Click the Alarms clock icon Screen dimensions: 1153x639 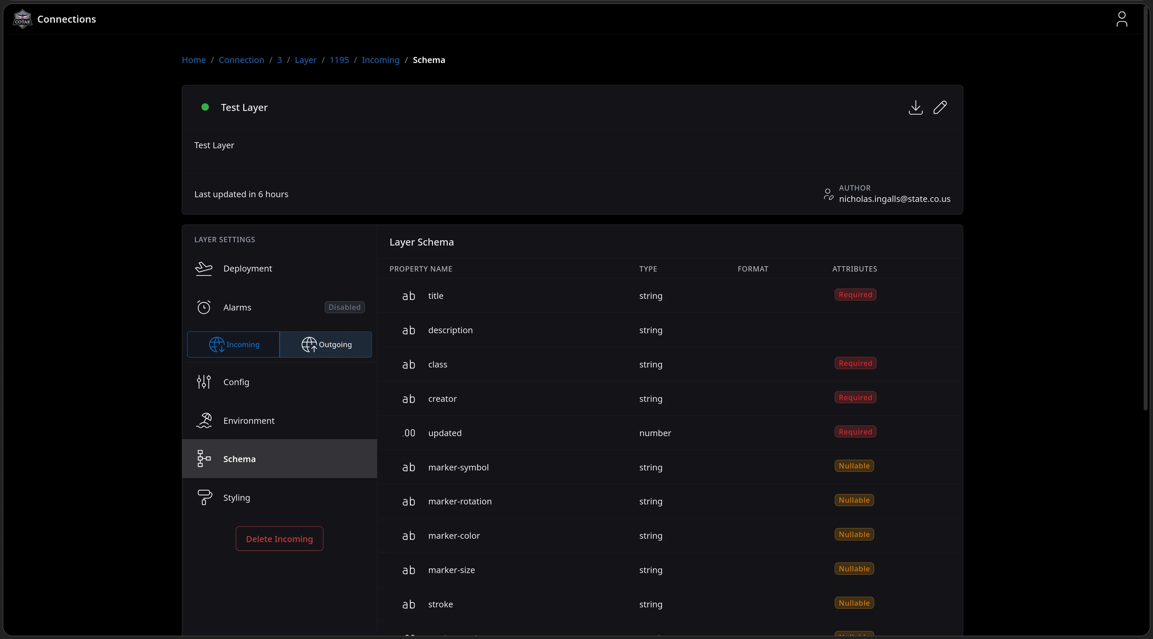204,308
